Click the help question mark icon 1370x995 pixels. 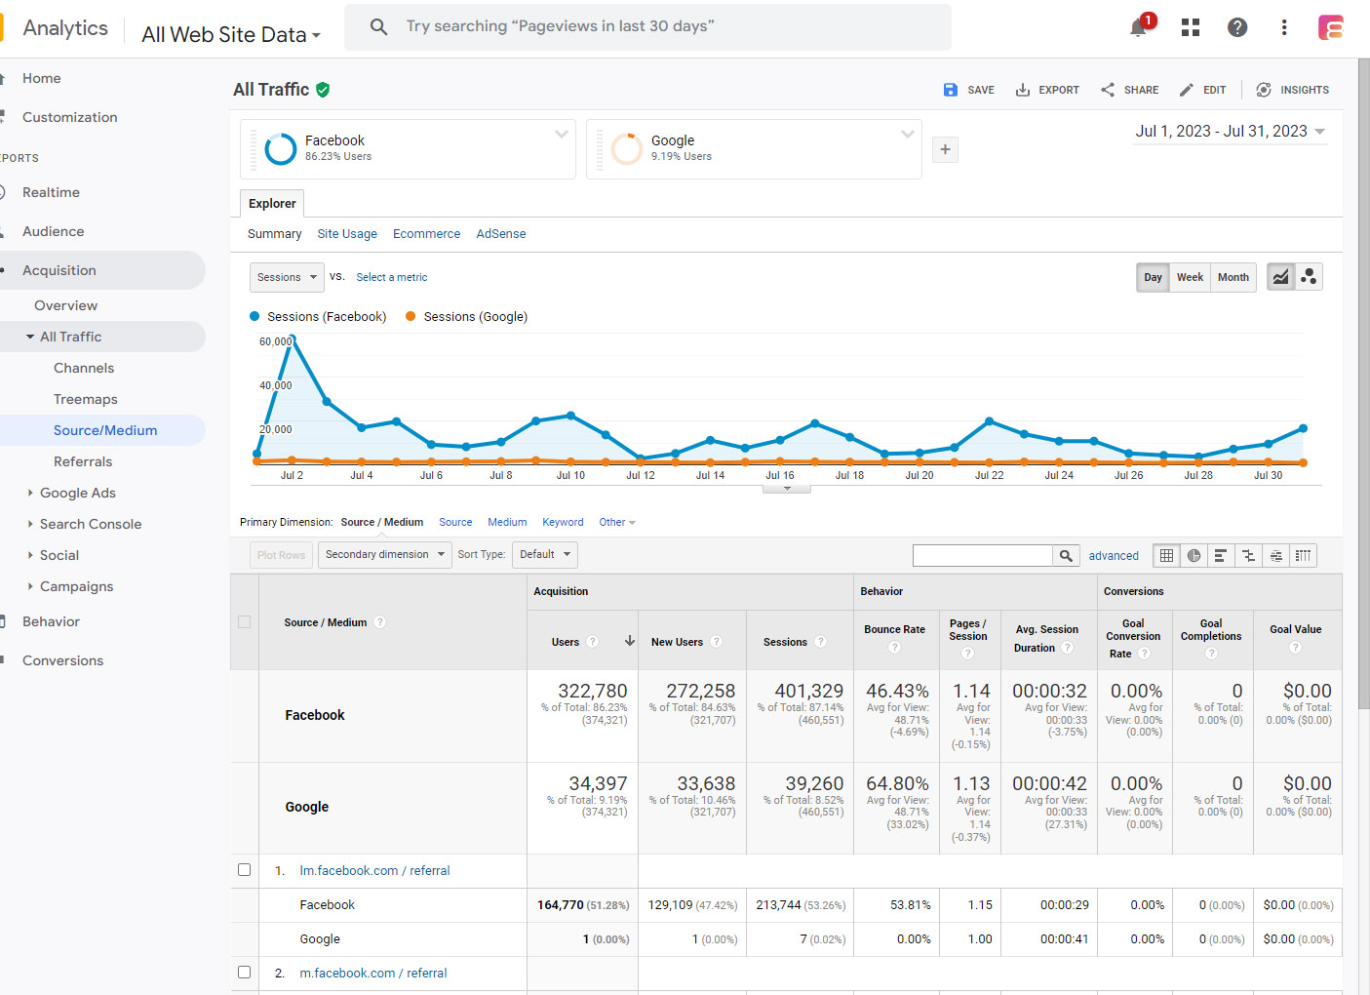[x=1237, y=27]
